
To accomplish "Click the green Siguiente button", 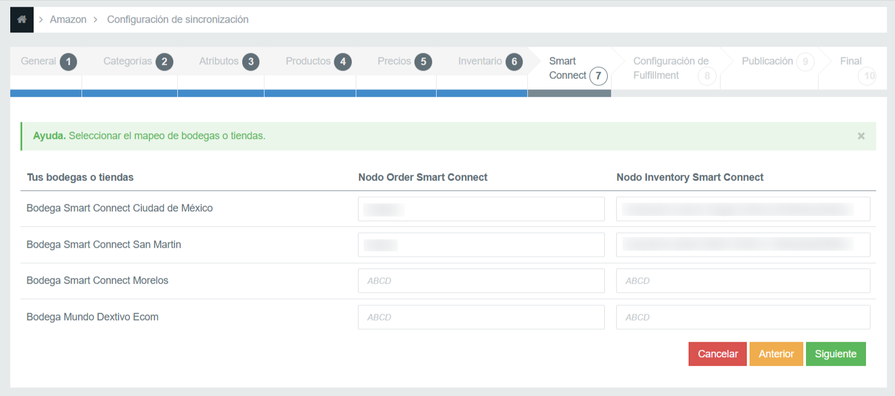I will click(835, 354).
